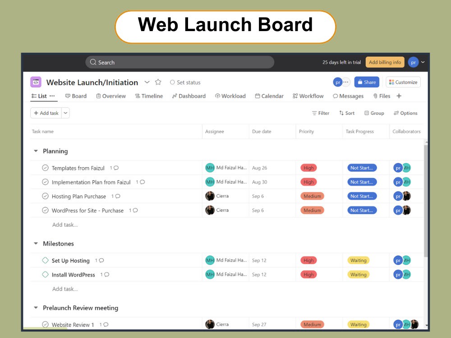Image resolution: width=451 pixels, height=338 pixels.
Task: Collapse the Planning section
Action: click(36, 151)
